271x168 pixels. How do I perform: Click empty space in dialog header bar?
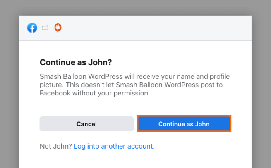coord(155,28)
